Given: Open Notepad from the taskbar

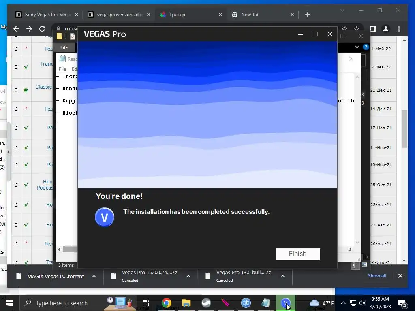Looking at the screenshot, I should click(266, 303).
